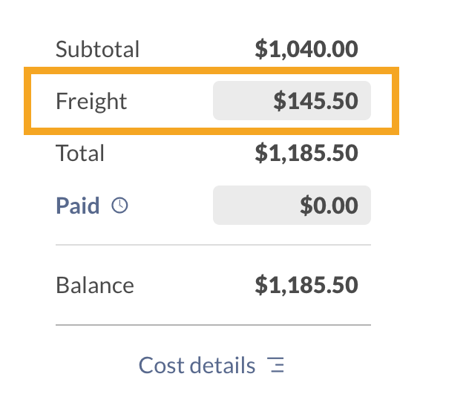Click the clock icon beside Paid
Viewport: 466px width, 417px height.
point(119,206)
